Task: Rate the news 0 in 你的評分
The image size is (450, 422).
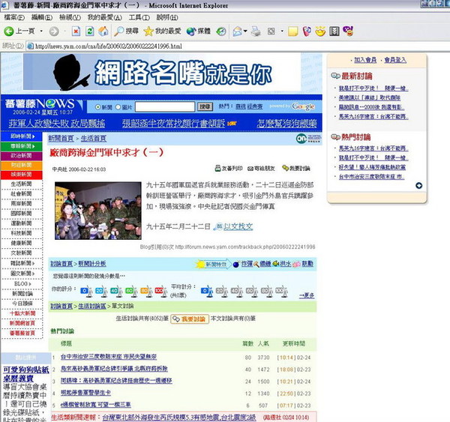Action: pyautogui.click(x=86, y=291)
